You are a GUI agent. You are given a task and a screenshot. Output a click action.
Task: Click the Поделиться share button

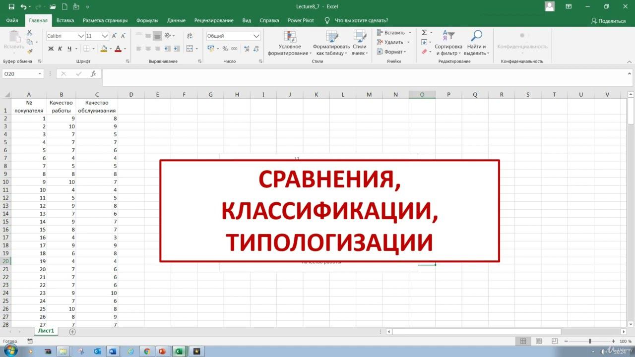click(x=608, y=21)
